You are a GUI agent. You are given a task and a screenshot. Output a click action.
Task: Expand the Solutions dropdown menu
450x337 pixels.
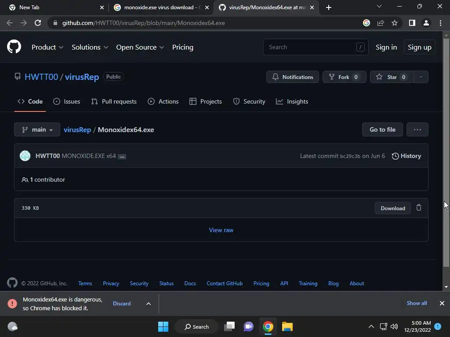pos(90,47)
